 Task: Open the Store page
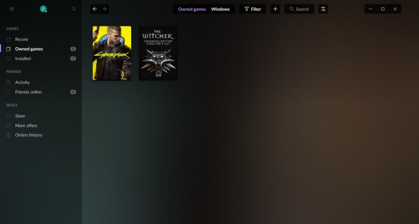tap(20, 116)
